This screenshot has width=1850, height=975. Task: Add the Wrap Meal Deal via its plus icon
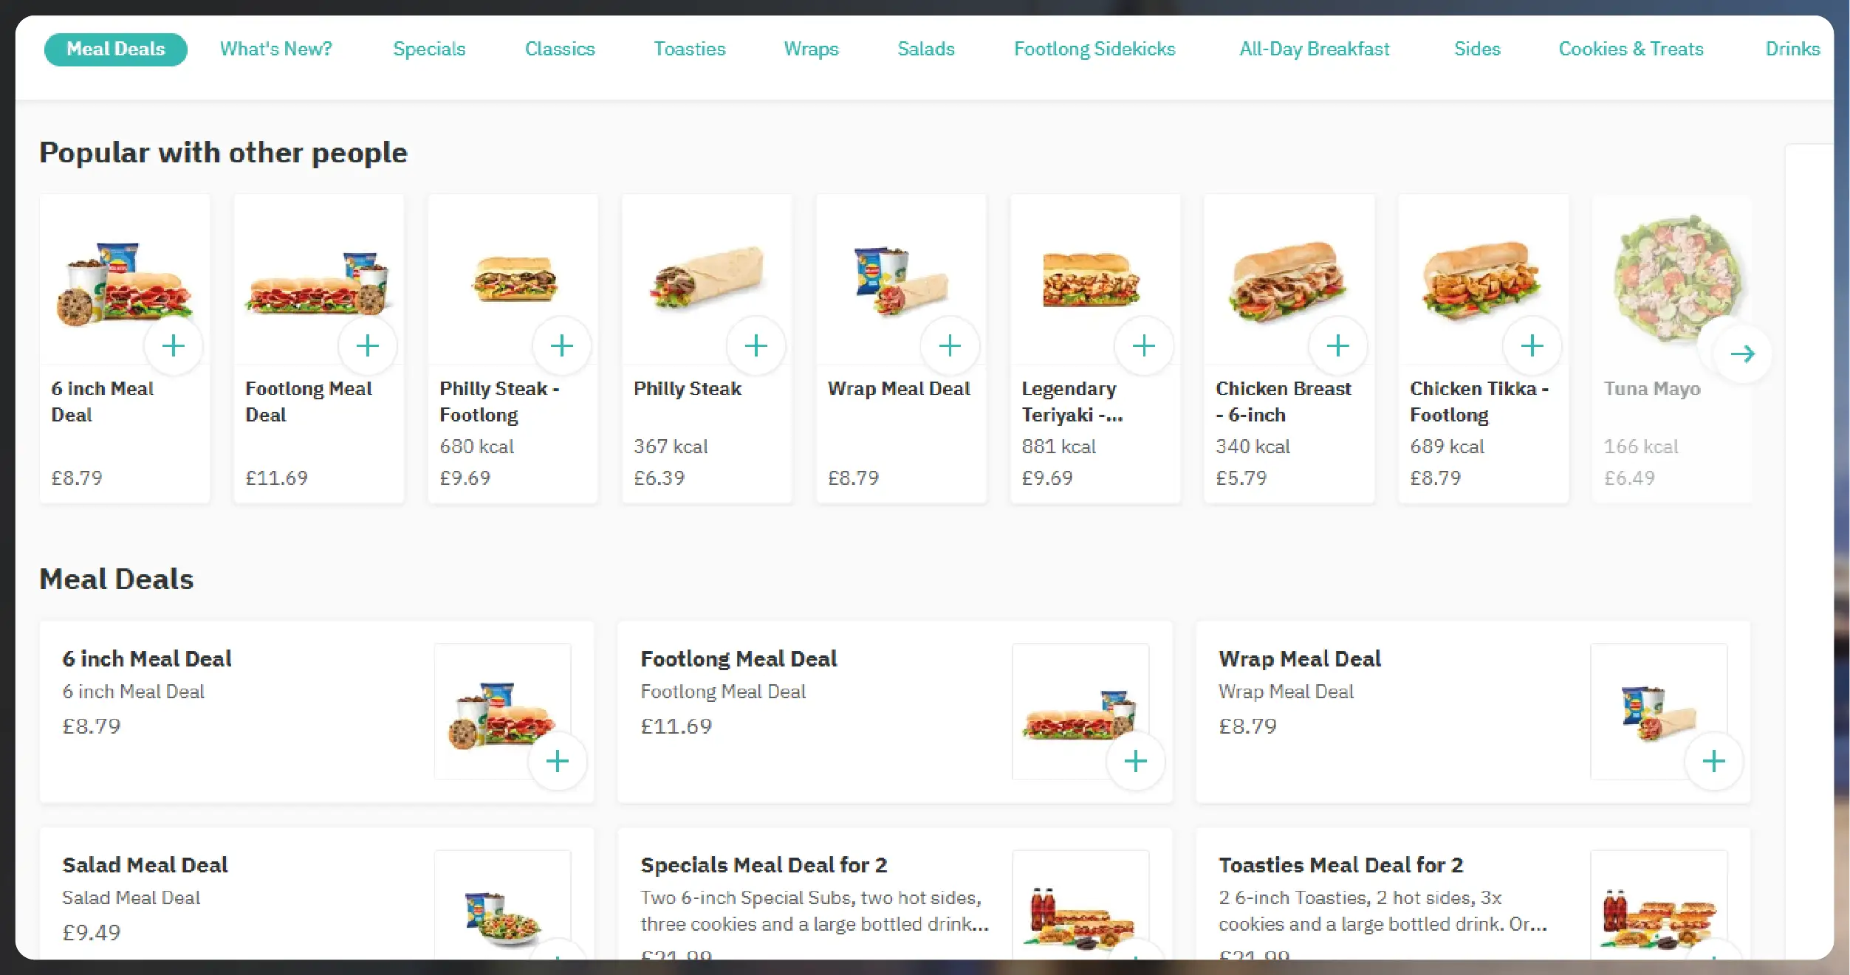(x=950, y=345)
